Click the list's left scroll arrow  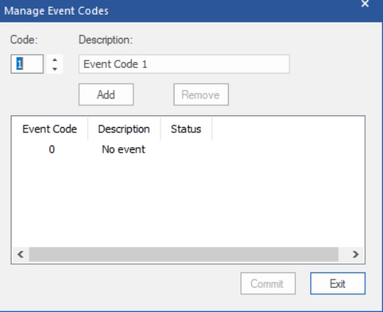coord(21,255)
